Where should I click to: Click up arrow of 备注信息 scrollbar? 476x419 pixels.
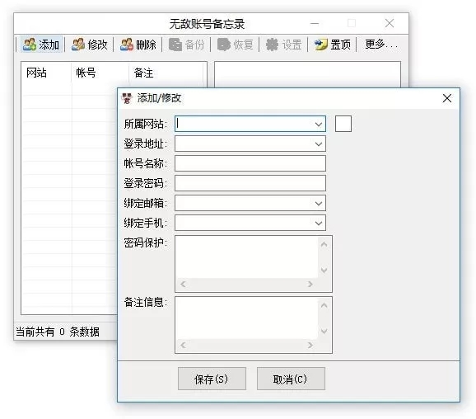pyautogui.click(x=324, y=305)
